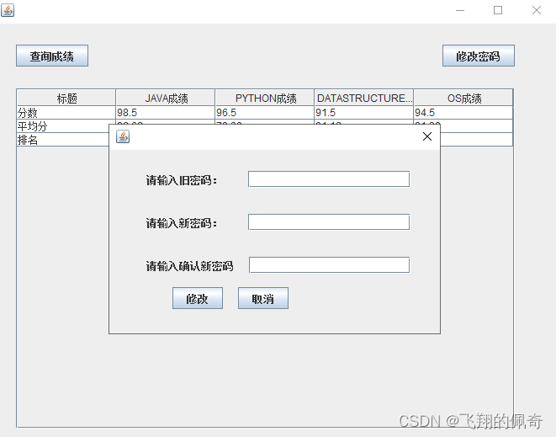The height and width of the screenshot is (437, 556).
Task: Focus the new password input field
Action: point(329,222)
